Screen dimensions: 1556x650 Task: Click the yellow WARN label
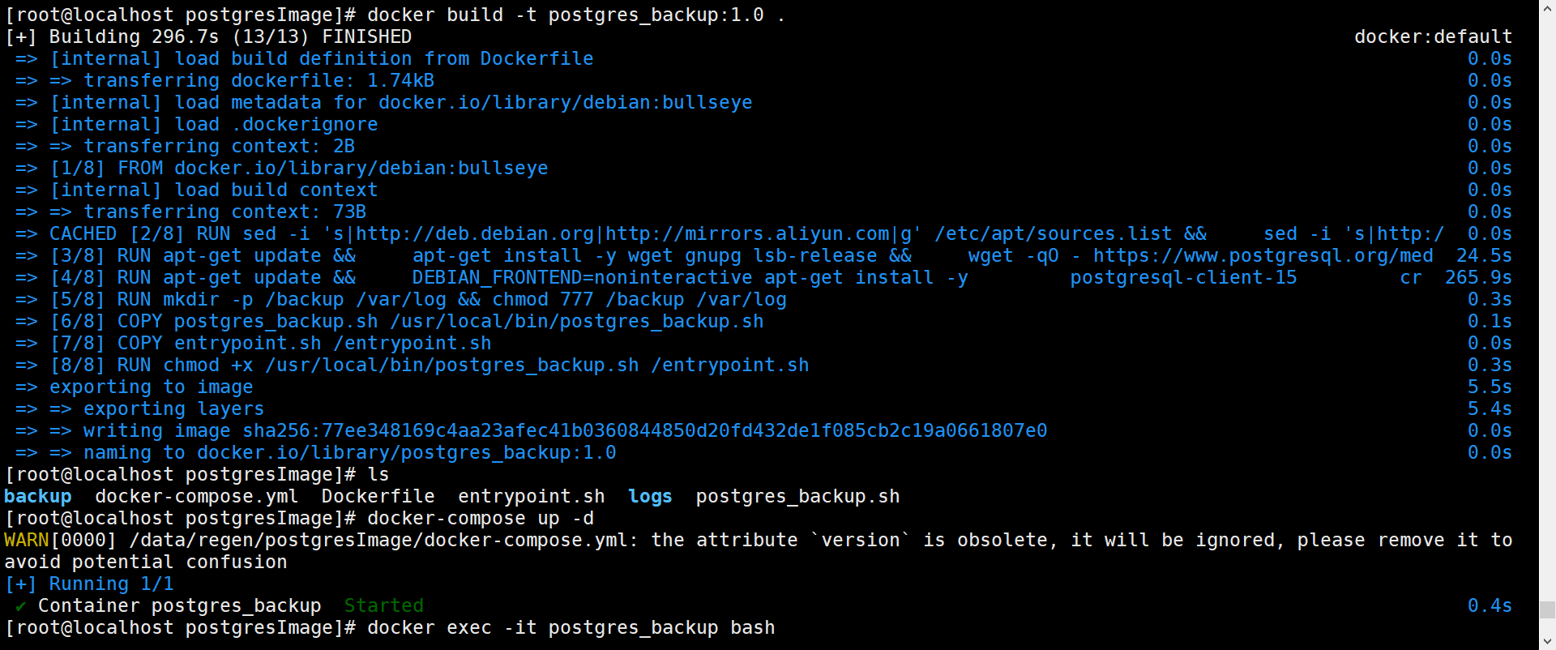[26, 541]
